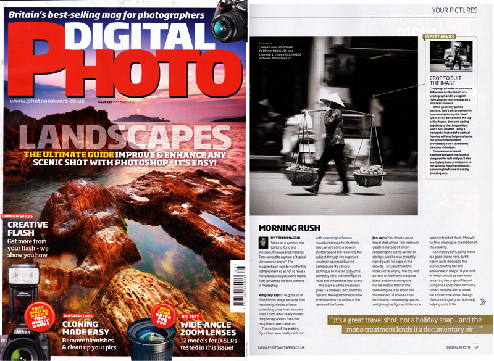Click the "Camera: Canon EOS 5D with" line
The height and width of the screenshot is (361, 494).
point(275,48)
